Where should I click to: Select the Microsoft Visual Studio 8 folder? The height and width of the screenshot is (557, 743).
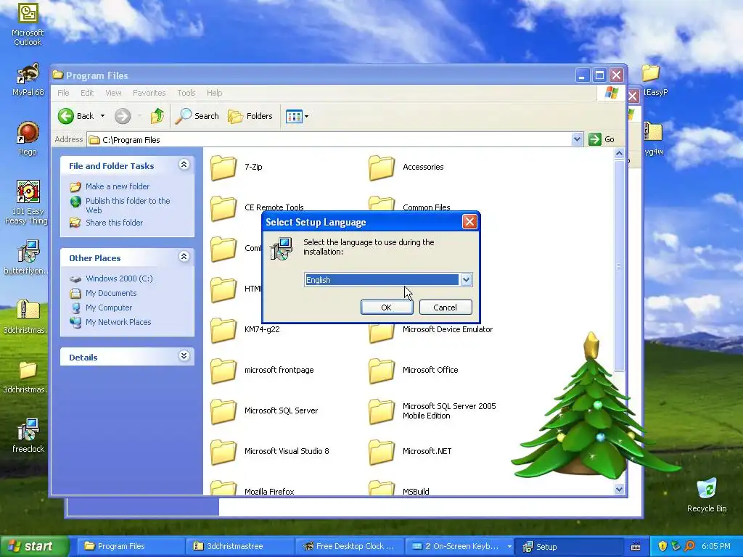tap(270, 451)
